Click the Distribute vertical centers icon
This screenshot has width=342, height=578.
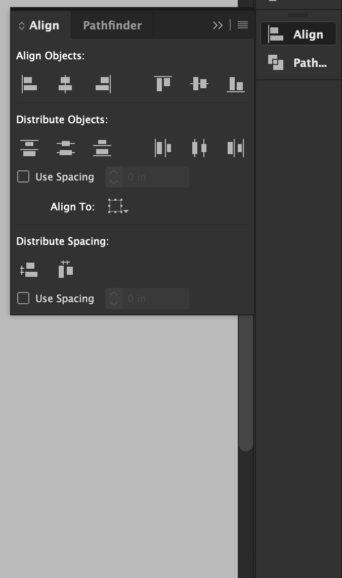65,147
